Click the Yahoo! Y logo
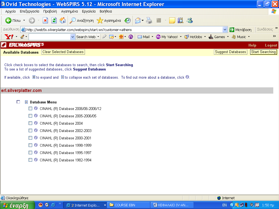279x209 pixels. pos(9,37)
